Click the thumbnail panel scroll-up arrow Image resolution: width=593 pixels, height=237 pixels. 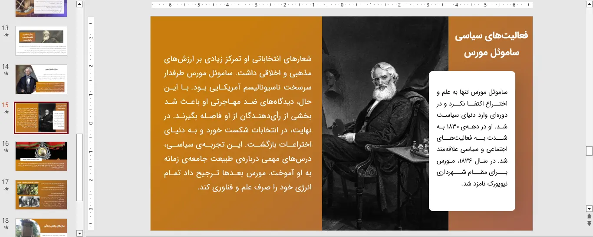(79, 4)
